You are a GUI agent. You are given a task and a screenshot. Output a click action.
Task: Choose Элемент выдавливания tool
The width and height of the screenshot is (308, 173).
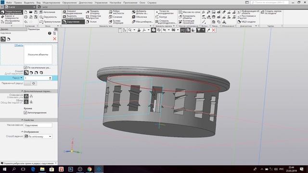[73, 12]
